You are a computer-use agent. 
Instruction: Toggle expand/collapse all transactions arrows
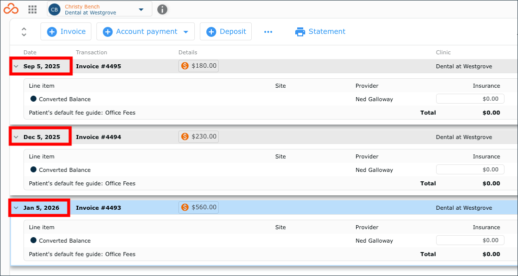24,31
